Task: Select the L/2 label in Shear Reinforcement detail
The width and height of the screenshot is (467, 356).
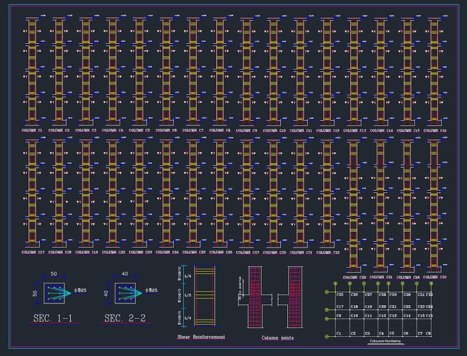Action: coord(188,295)
